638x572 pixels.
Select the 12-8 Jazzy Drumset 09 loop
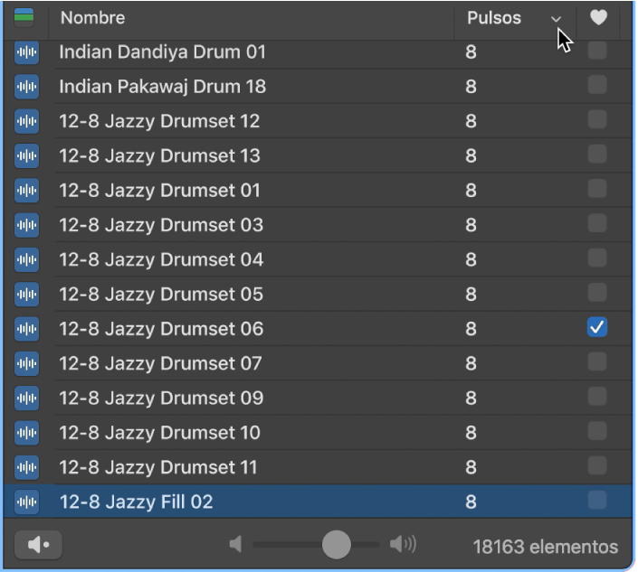click(161, 398)
